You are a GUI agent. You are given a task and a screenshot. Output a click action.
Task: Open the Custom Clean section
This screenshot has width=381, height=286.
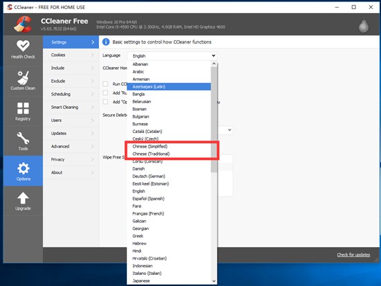click(x=23, y=80)
